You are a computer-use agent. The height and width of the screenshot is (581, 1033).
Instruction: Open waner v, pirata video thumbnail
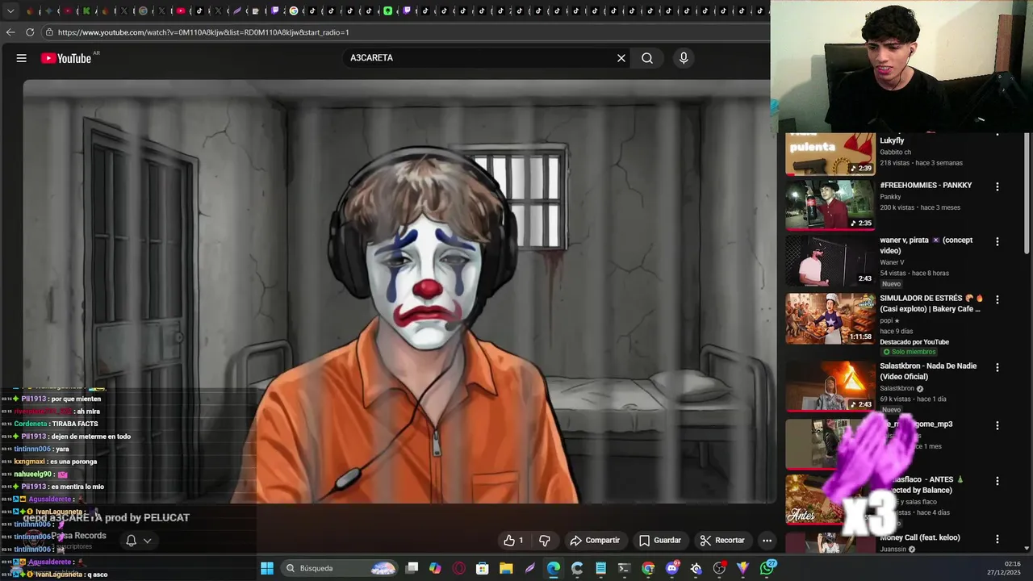830,261
